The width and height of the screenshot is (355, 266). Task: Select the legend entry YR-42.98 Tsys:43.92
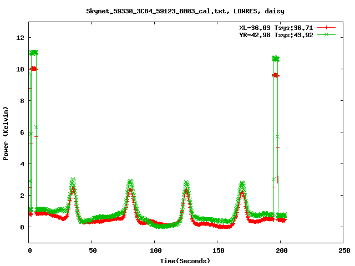(276, 35)
